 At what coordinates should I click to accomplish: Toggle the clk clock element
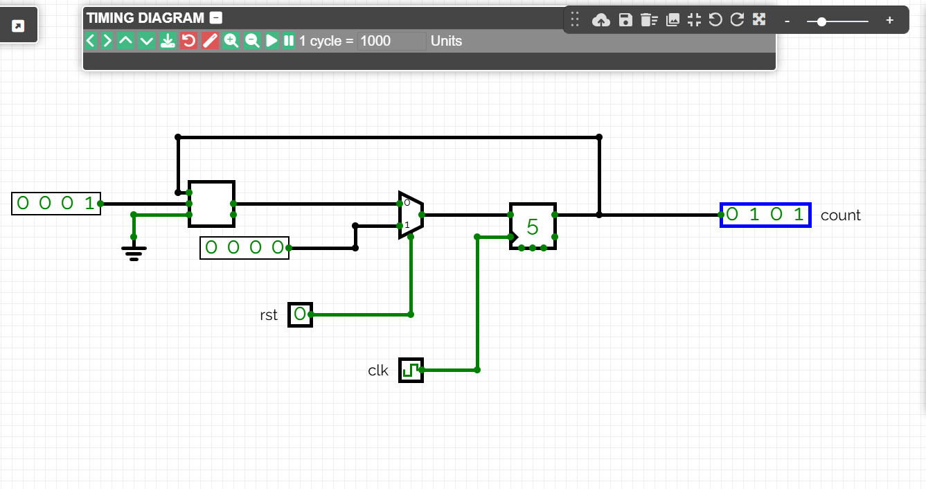coord(411,370)
